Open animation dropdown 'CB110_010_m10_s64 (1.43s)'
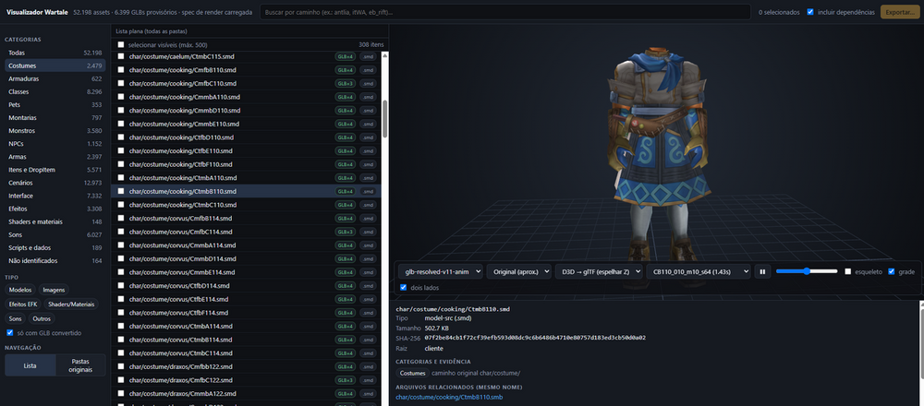The height and width of the screenshot is (406, 924). click(699, 271)
